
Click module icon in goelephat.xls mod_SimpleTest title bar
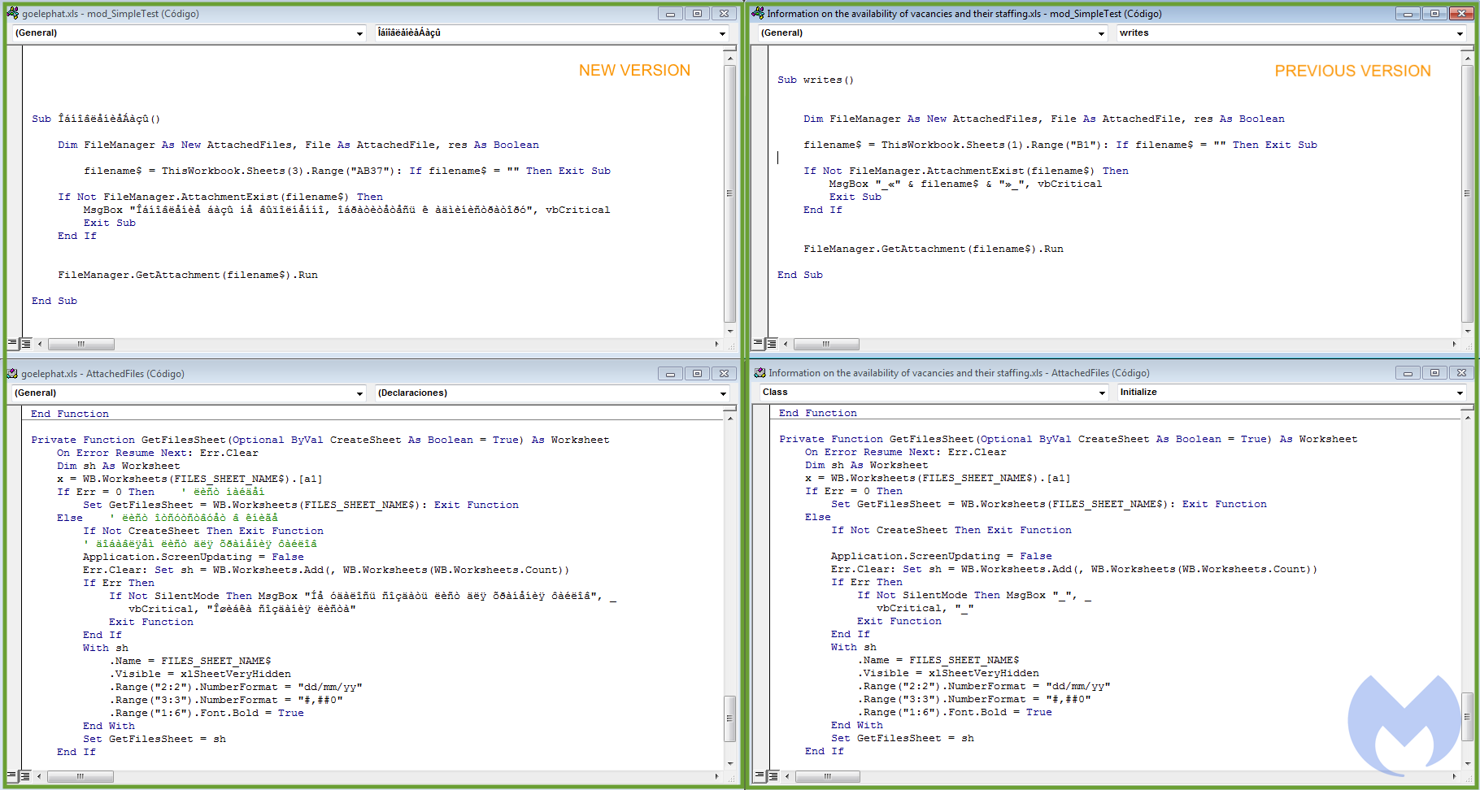point(12,13)
